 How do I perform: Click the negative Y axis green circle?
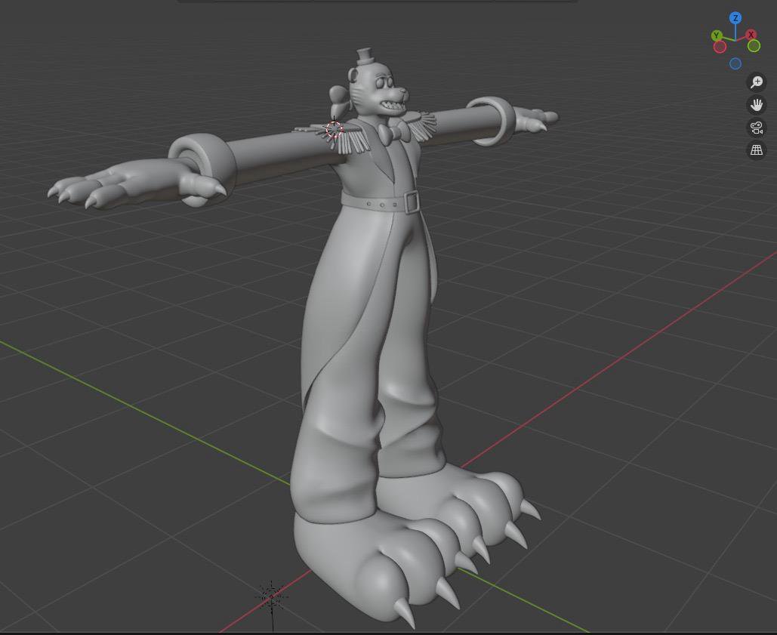click(x=754, y=46)
